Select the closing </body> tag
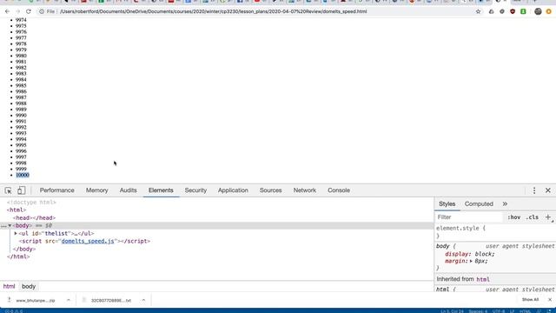556x313 pixels. [24, 250]
